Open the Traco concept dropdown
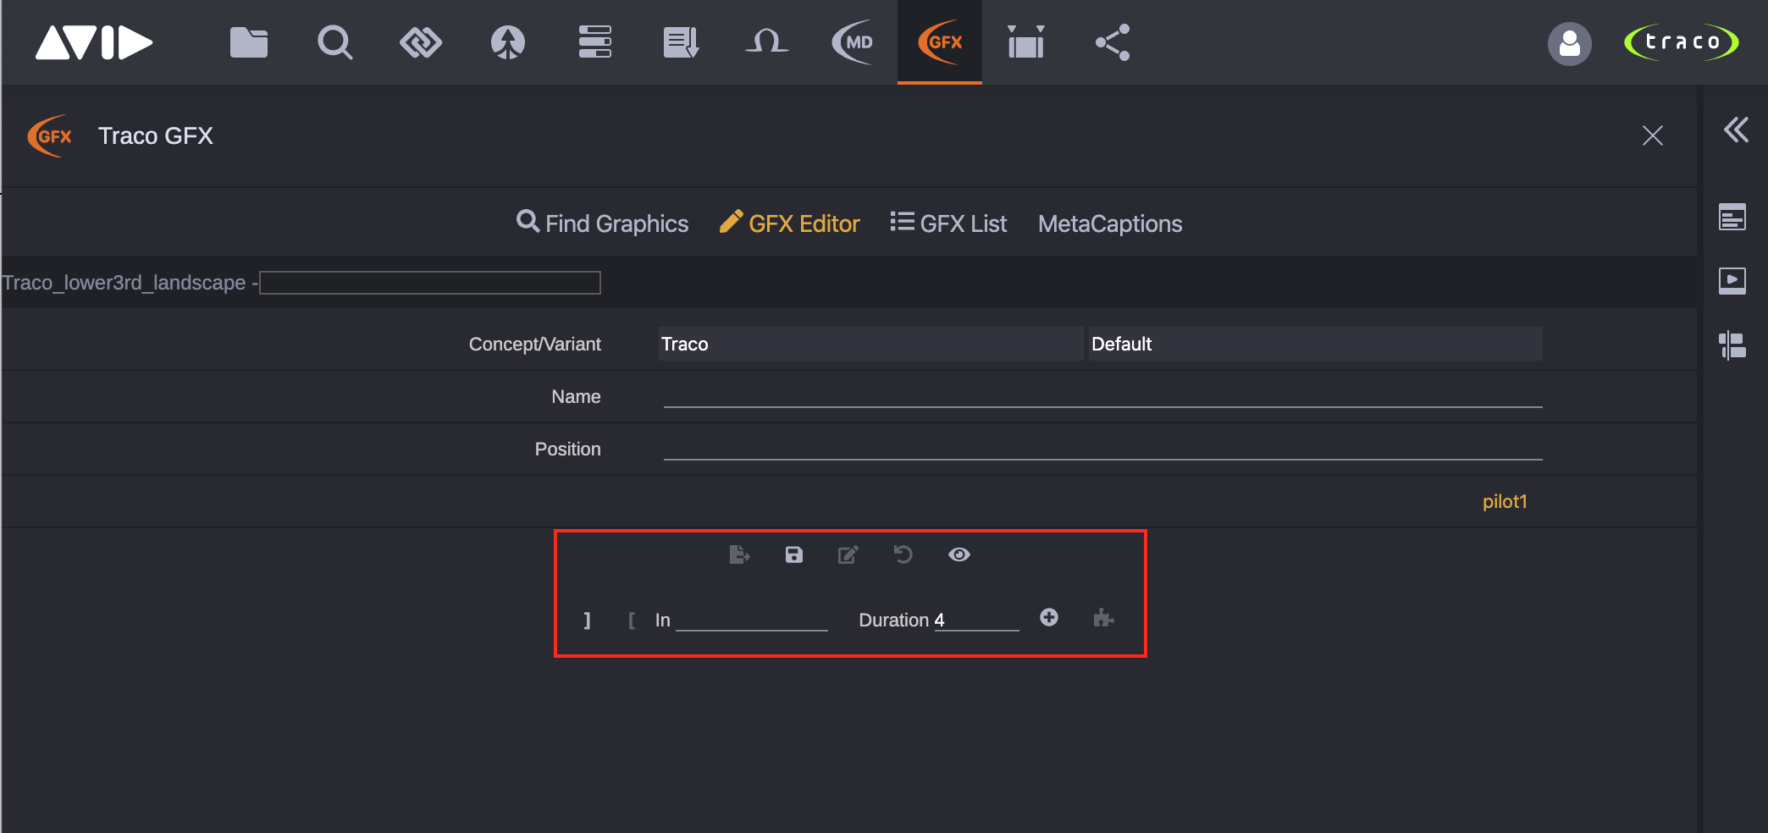Viewport: 1768px width, 833px height. tap(870, 344)
